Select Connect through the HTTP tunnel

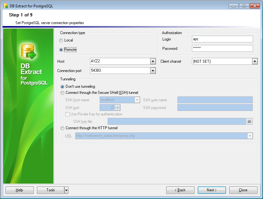[x=62, y=128]
